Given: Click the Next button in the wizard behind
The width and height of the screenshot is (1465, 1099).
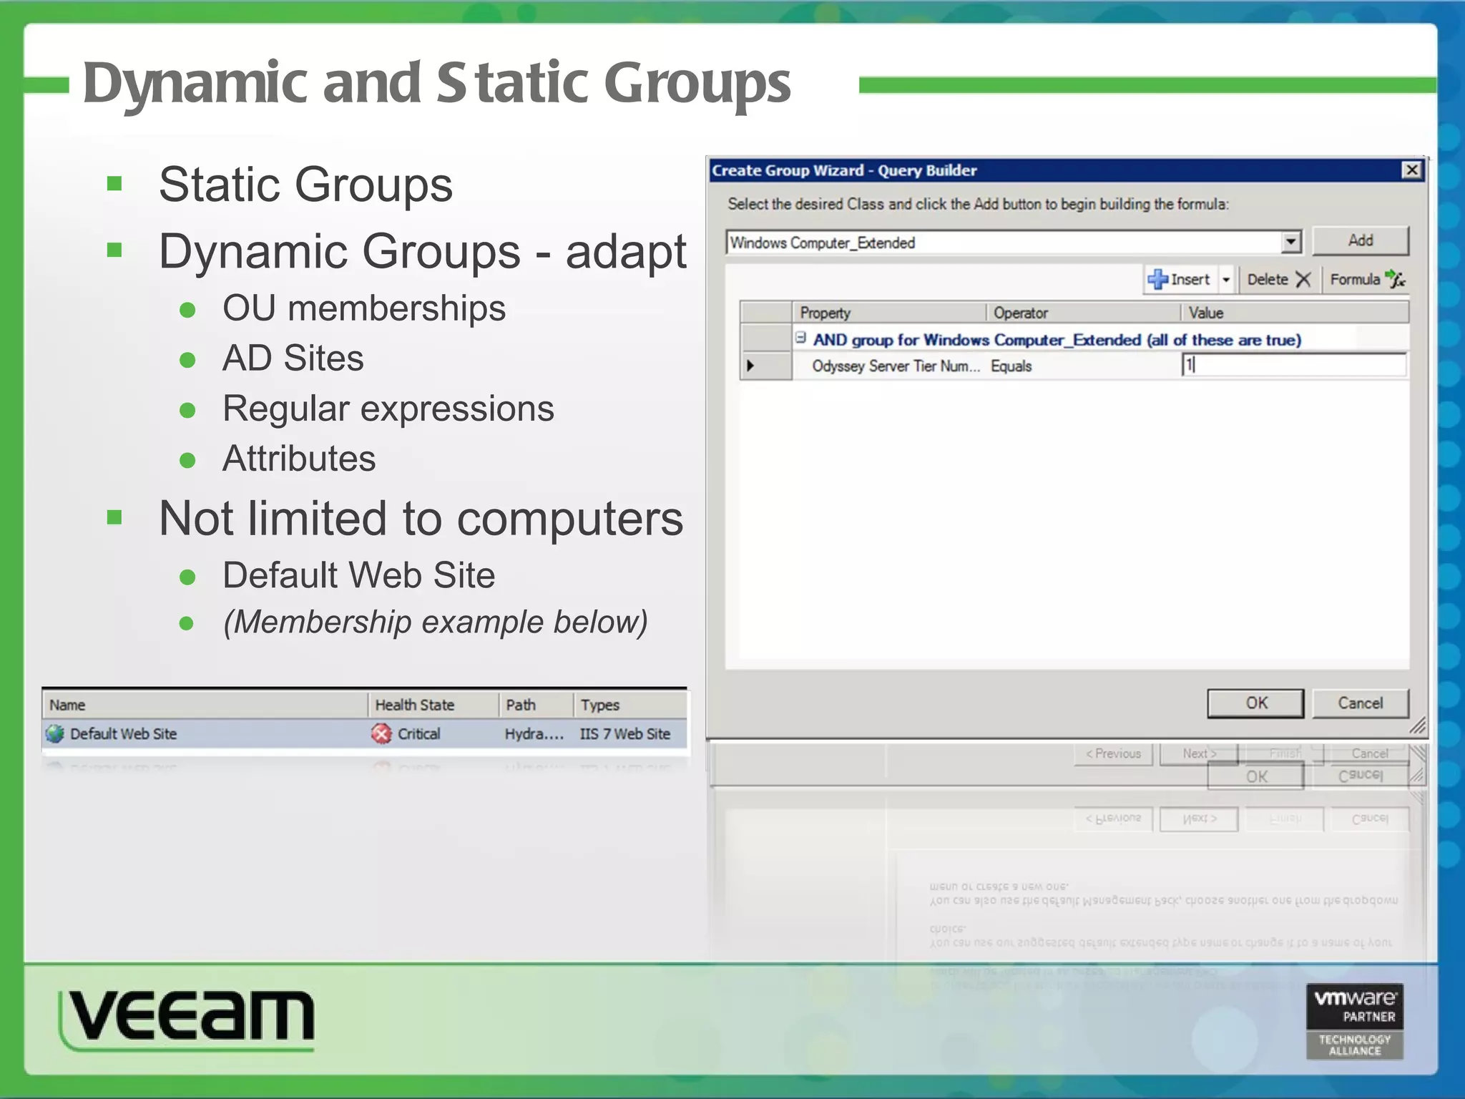Looking at the screenshot, I should 1199,753.
